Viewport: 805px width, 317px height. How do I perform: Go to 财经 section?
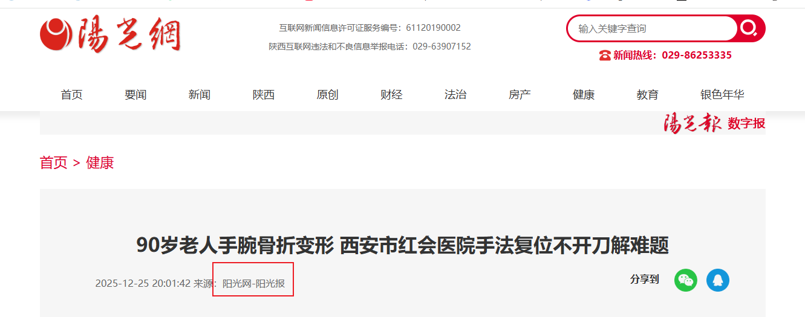click(391, 95)
